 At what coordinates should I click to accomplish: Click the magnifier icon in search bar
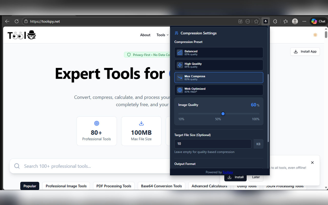pyautogui.click(x=17, y=166)
